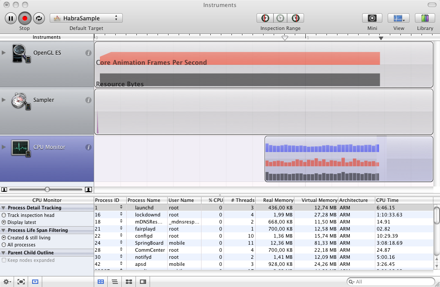Select the OpenGL ES instrument icon
The image size is (440, 287).
(x=21, y=53)
